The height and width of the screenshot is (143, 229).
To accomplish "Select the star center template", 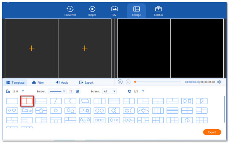I will (x=41, y=111).
